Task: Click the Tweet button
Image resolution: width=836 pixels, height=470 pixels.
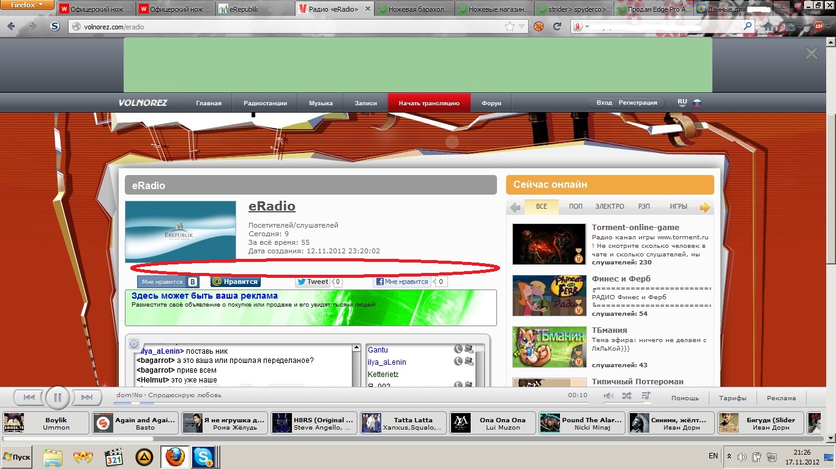Action: click(x=313, y=282)
